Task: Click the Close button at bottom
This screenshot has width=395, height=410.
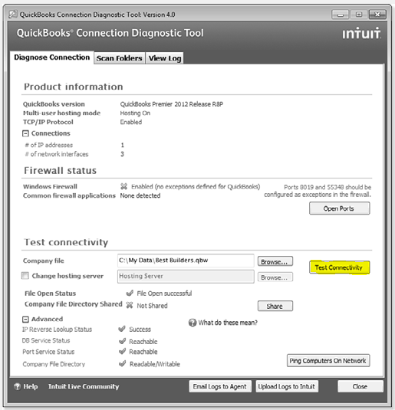Action: pyautogui.click(x=360, y=386)
